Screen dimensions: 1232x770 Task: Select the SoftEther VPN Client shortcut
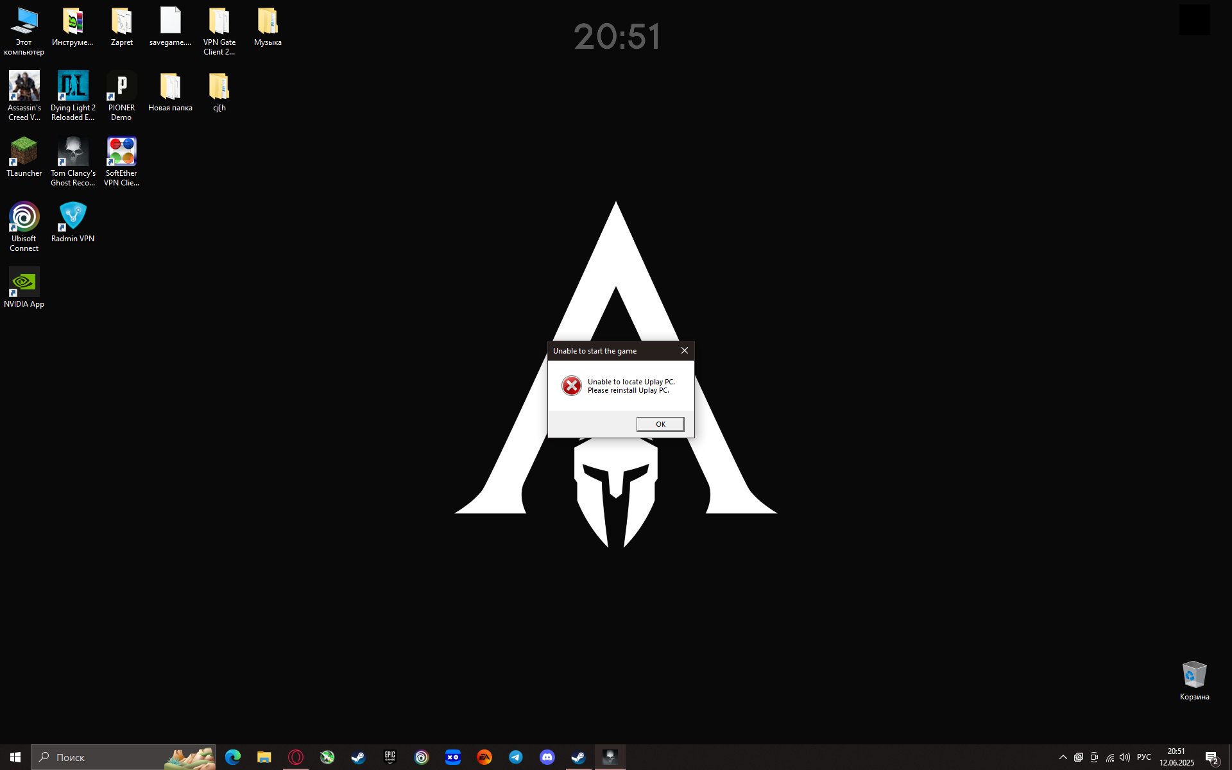(121, 160)
